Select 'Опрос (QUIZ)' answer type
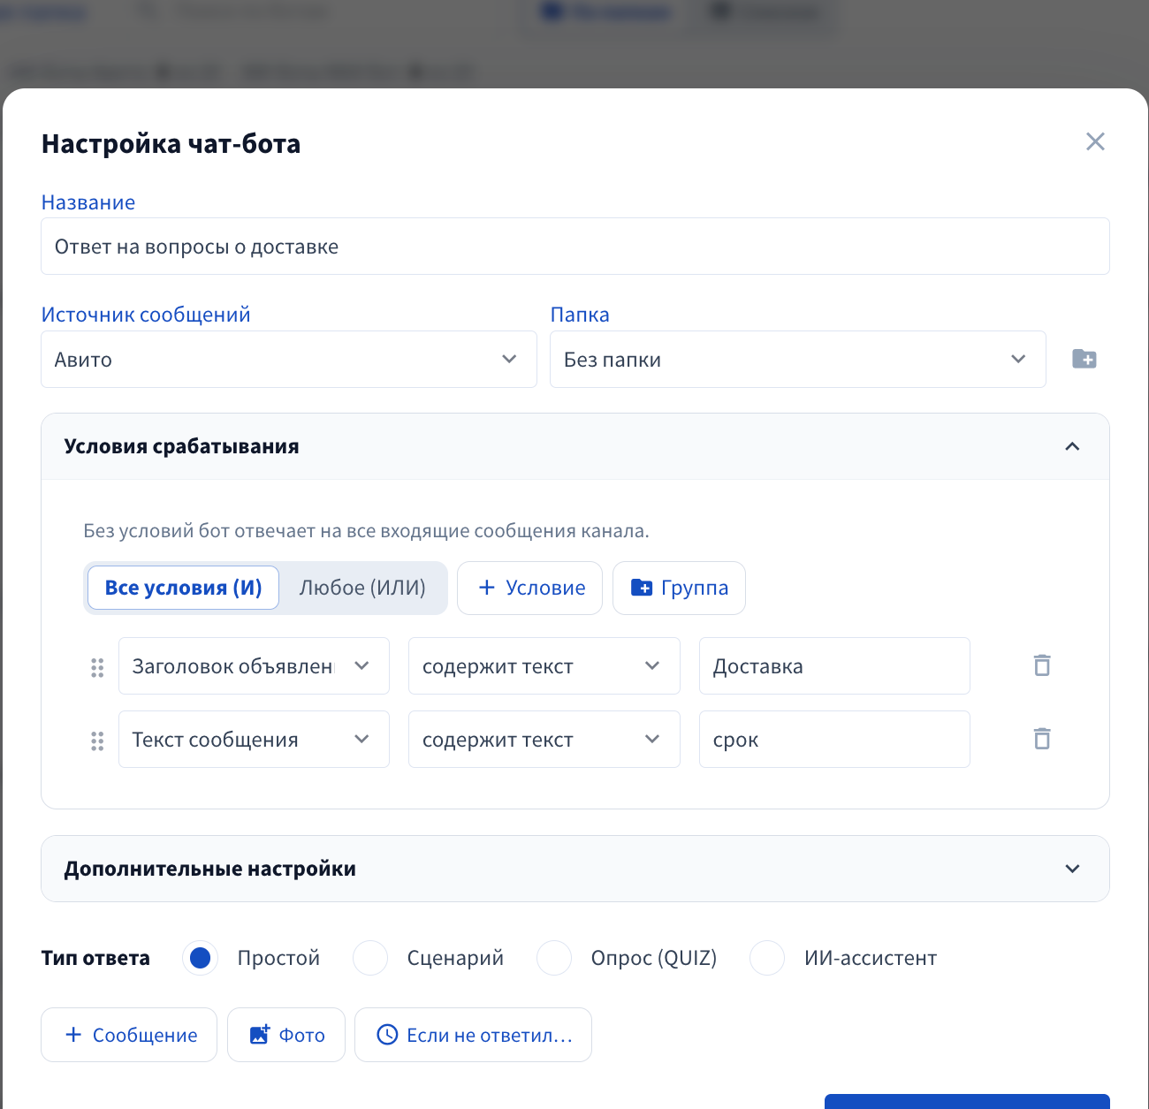The height and width of the screenshot is (1109, 1149). (x=554, y=958)
